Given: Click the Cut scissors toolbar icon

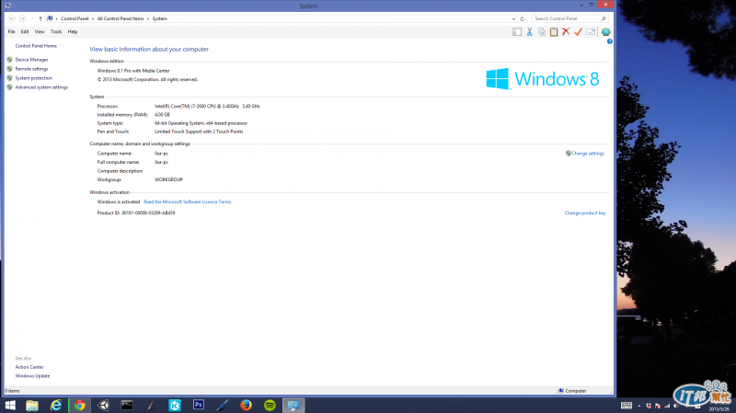Looking at the screenshot, I should click(530, 32).
